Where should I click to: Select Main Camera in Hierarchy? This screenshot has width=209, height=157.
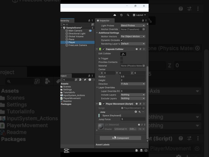[75, 31]
